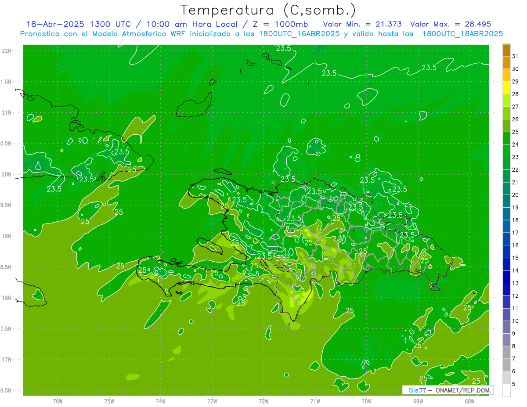Click the "75W" longitude axis label
Image resolution: width=527 pixels, height=407 pixels.
[109, 401]
